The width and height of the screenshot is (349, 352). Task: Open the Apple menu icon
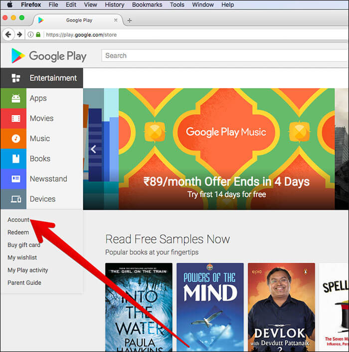[9, 4]
